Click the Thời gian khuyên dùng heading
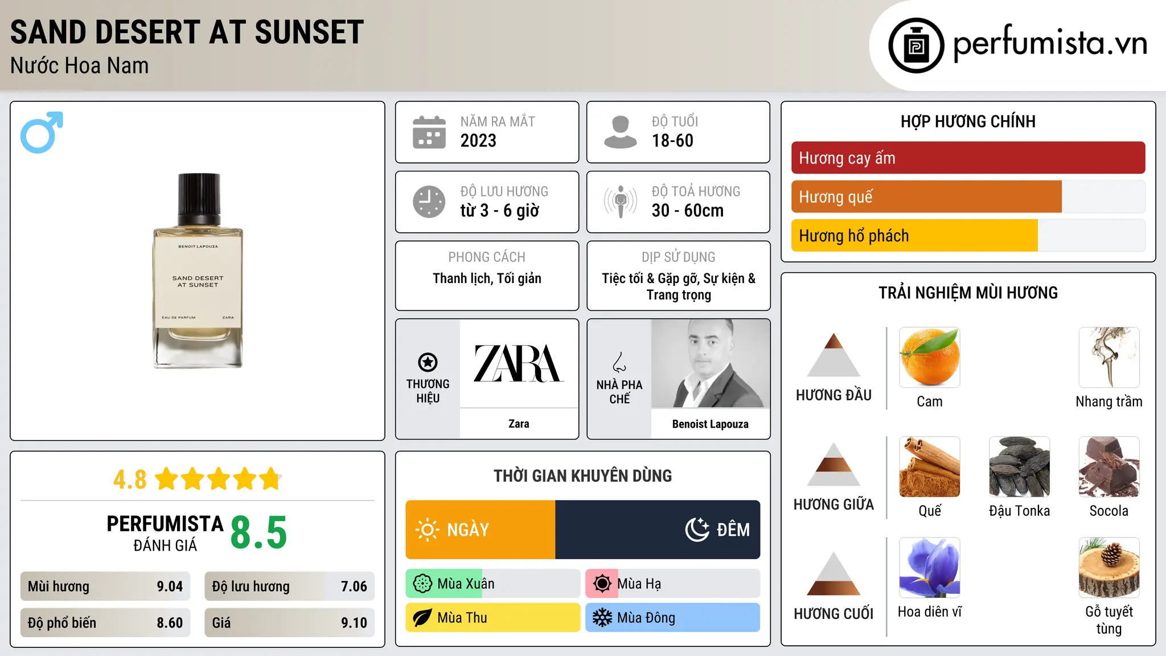Image resolution: width=1166 pixels, height=656 pixels. tap(583, 475)
